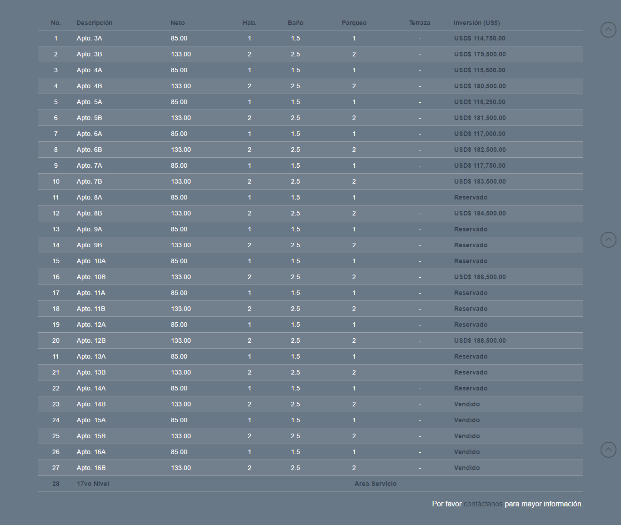Click the Baño column header
621x525 pixels.
[295, 23]
